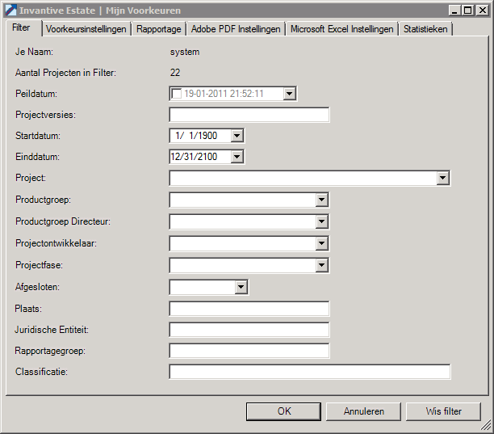
Task: Click into the Plaats input field
Action: click(x=249, y=309)
